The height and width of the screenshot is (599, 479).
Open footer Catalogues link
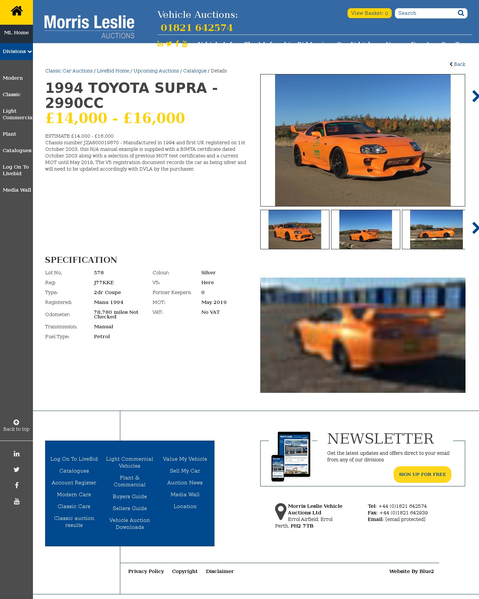74,471
